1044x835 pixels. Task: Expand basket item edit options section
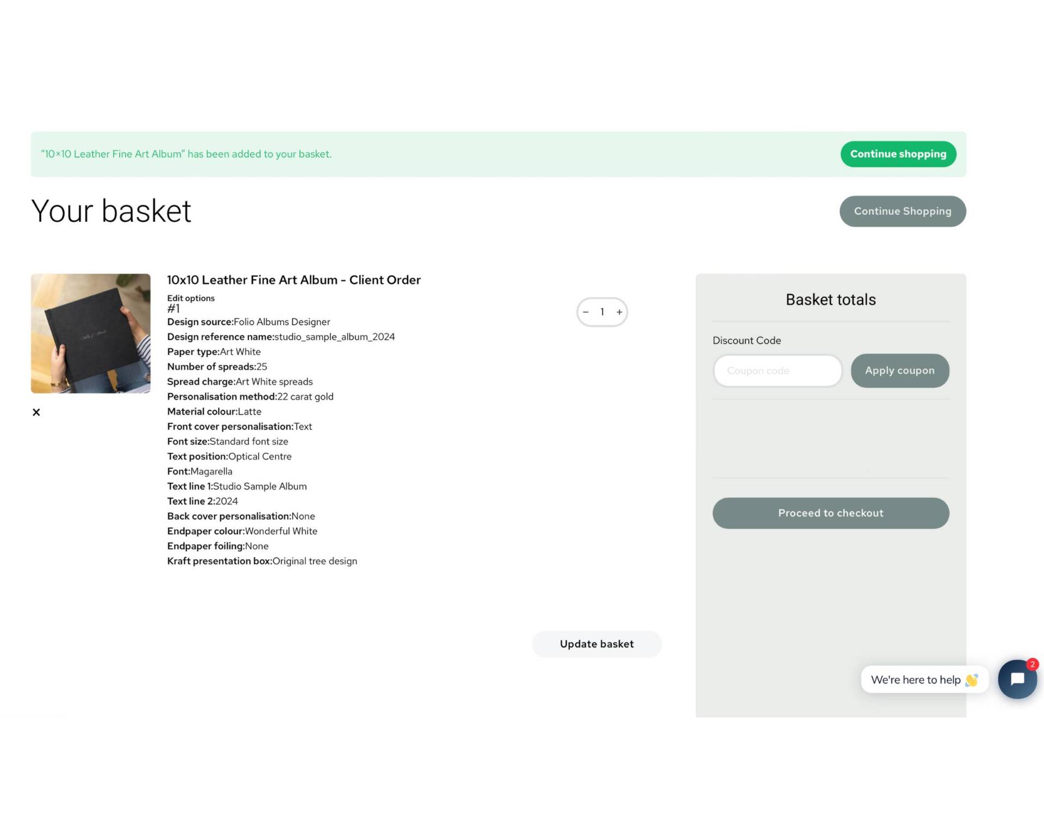pyautogui.click(x=191, y=297)
